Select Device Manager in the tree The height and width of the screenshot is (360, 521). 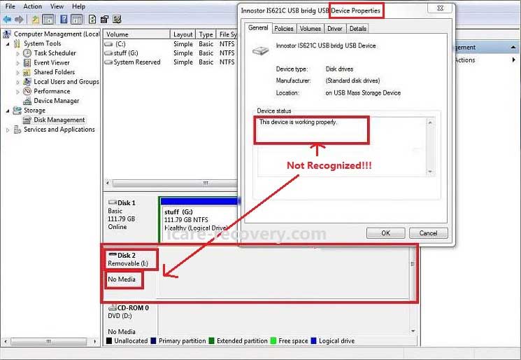(x=57, y=101)
